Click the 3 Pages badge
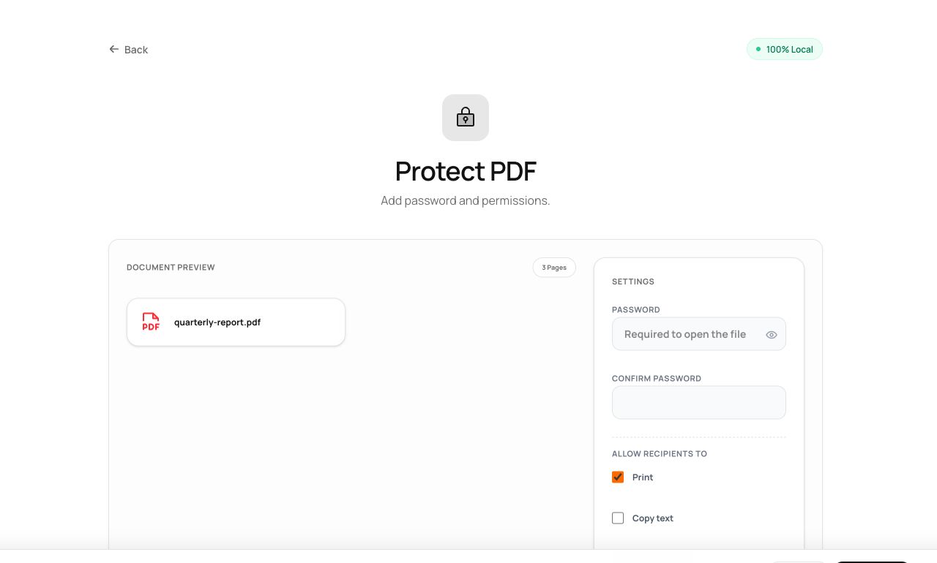 (554, 268)
